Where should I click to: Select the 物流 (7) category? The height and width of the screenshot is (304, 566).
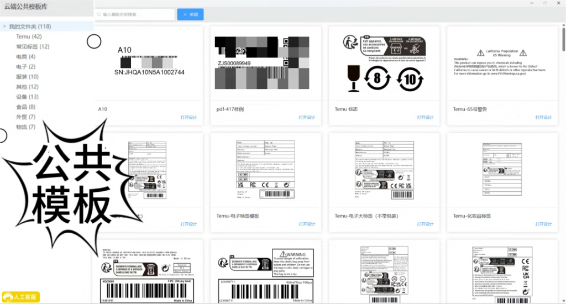coord(25,127)
